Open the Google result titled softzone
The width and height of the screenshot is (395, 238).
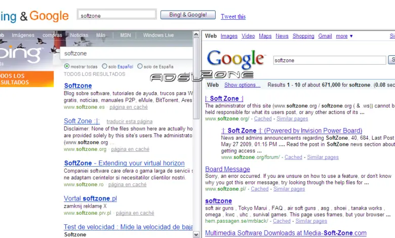coord(218,201)
